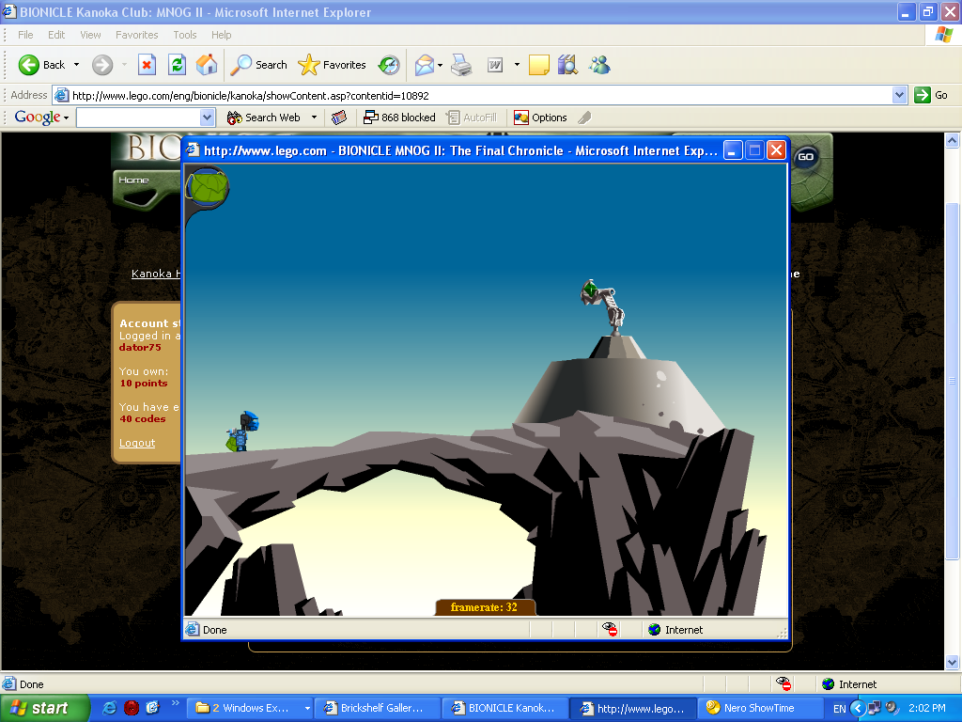The height and width of the screenshot is (722, 962).
Task: Launch the Messenger people icon
Action: pyautogui.click(x=599, y=65)
